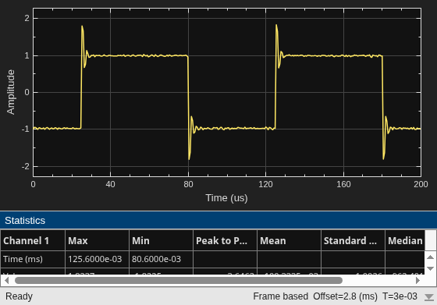Click the 125.6000e-03 max time cell
This screenshot has width=437, height=305.
(95, 259)
